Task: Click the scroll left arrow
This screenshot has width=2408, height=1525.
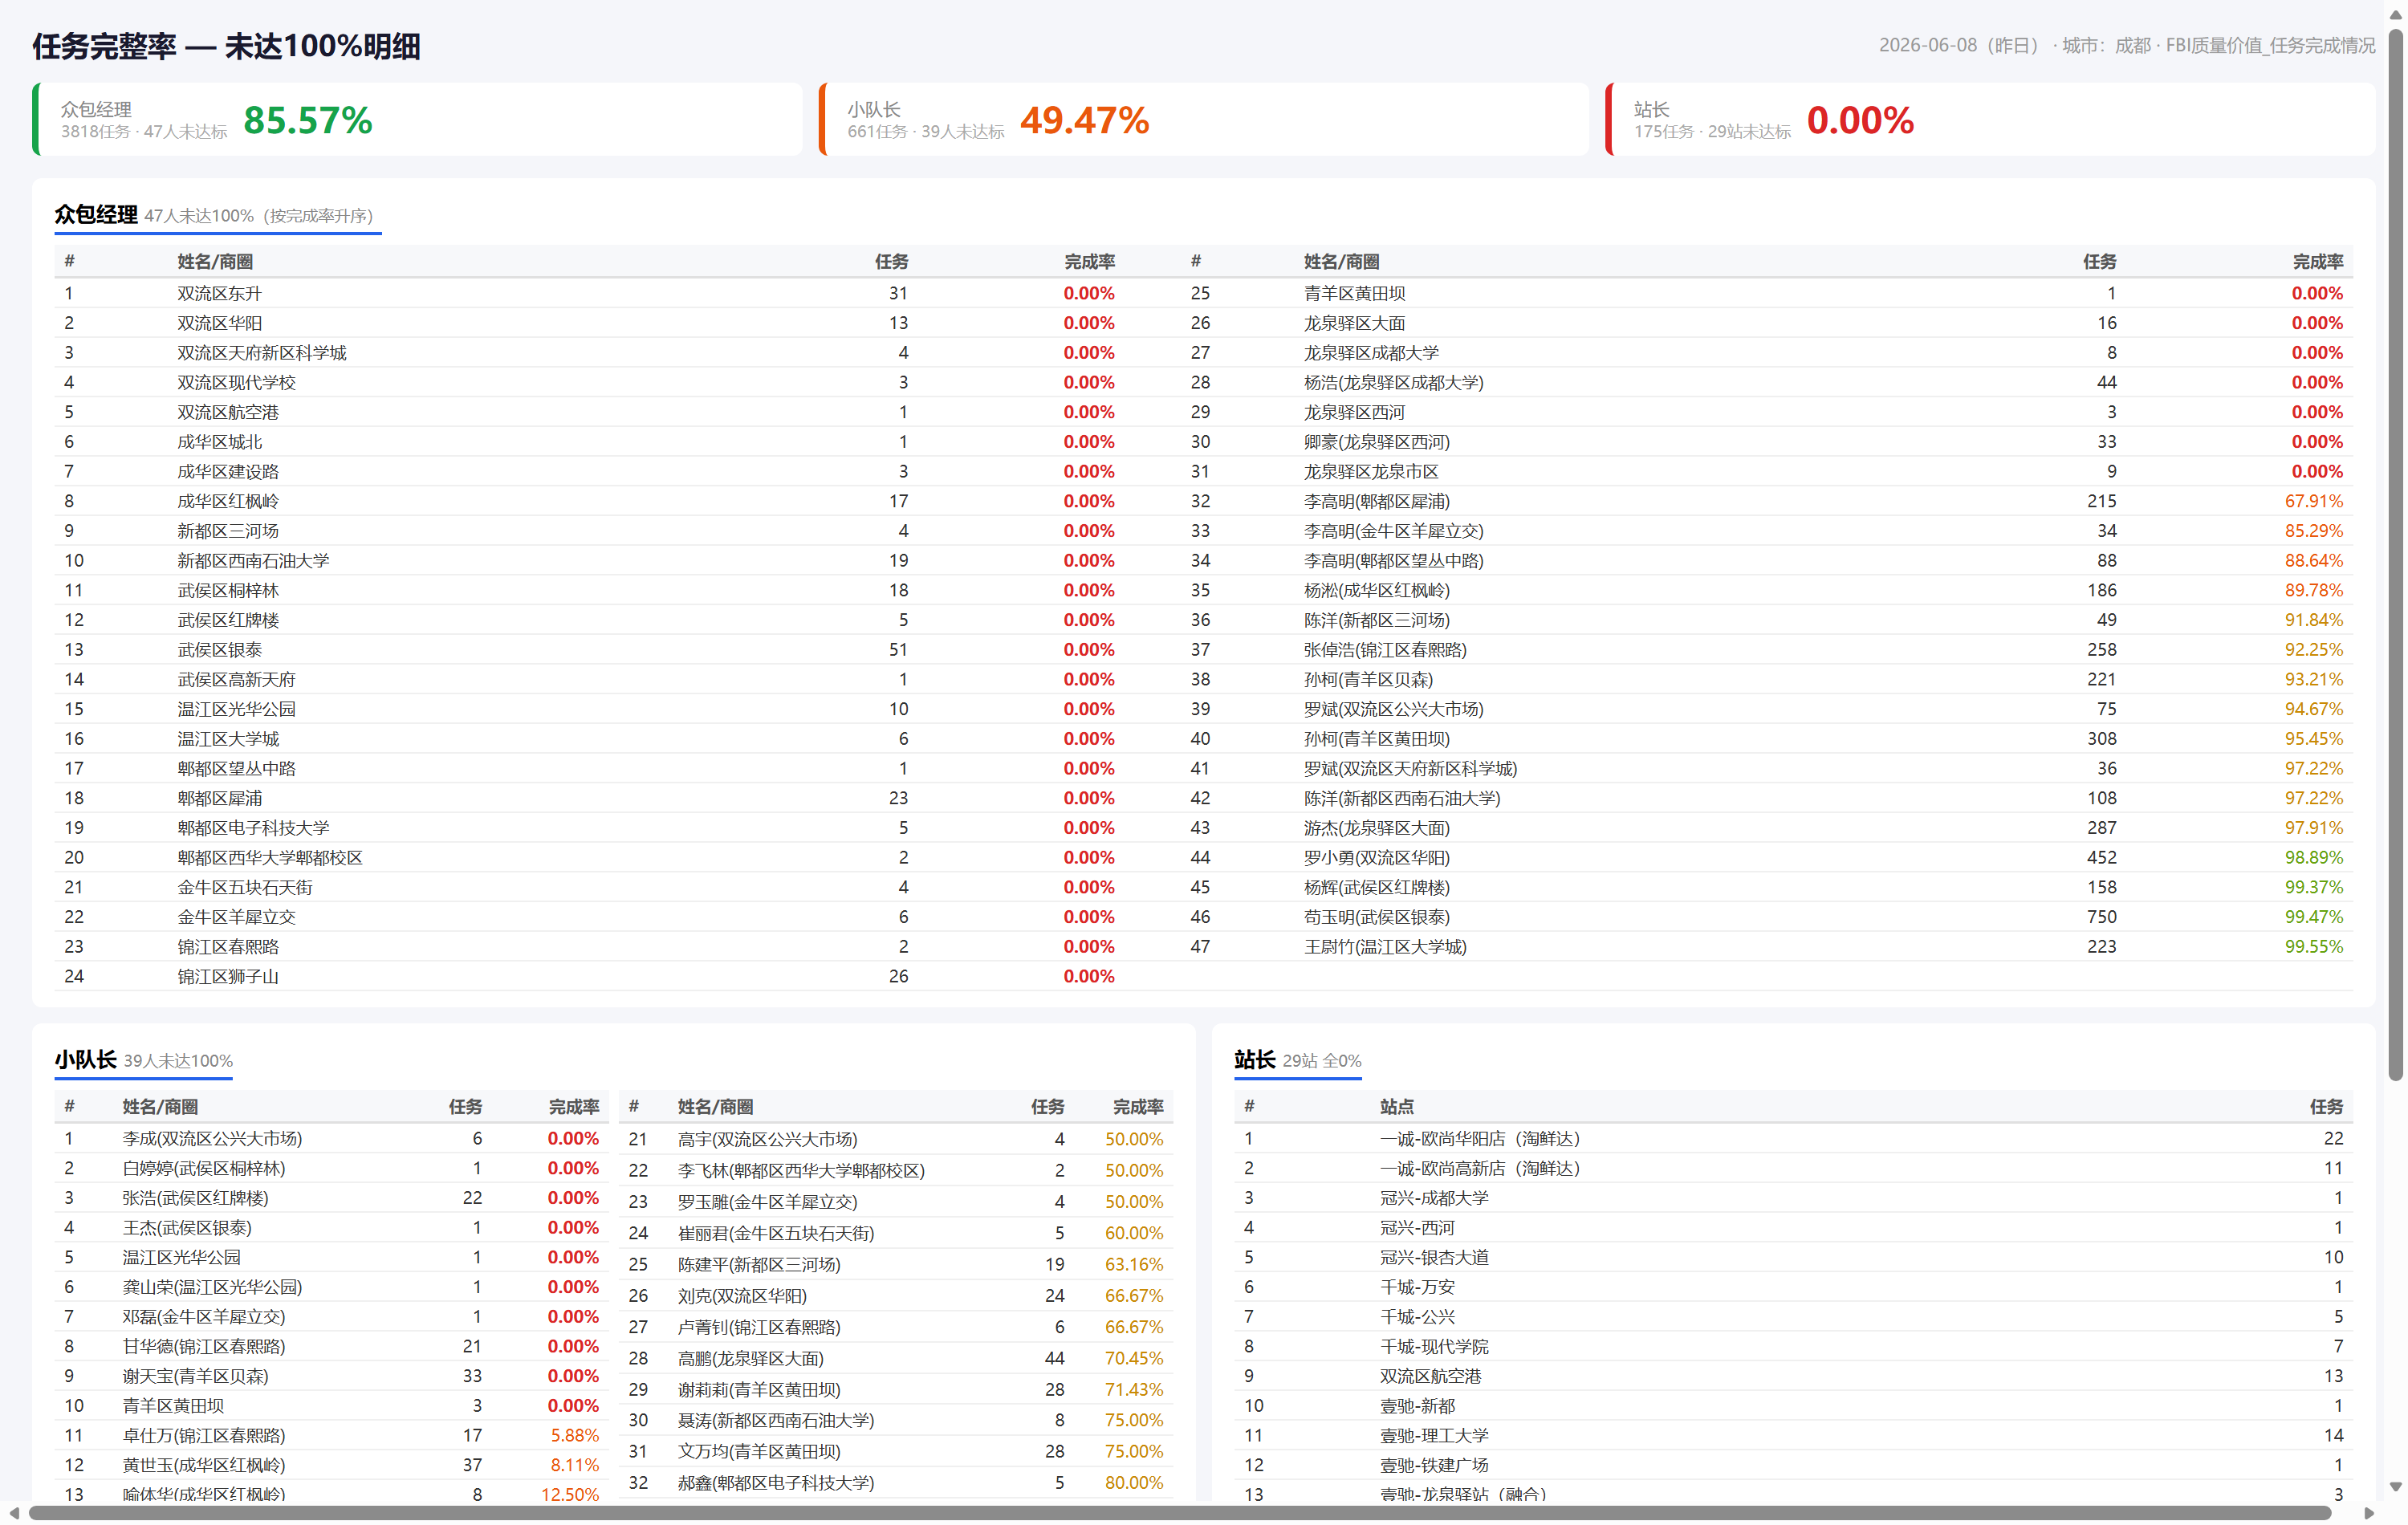Action: (14, 1513)
